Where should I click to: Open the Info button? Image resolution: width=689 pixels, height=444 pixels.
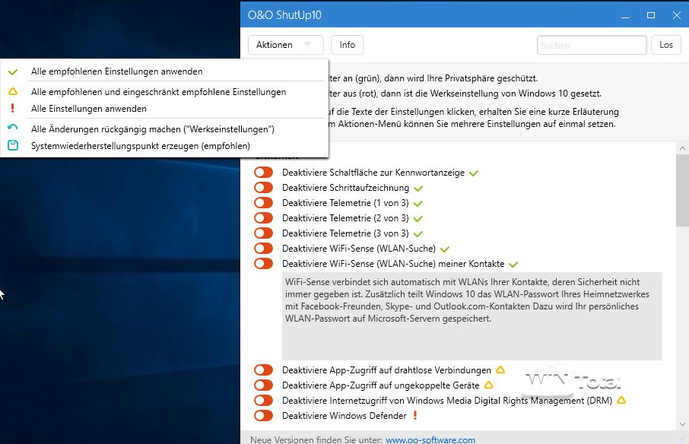347,45
